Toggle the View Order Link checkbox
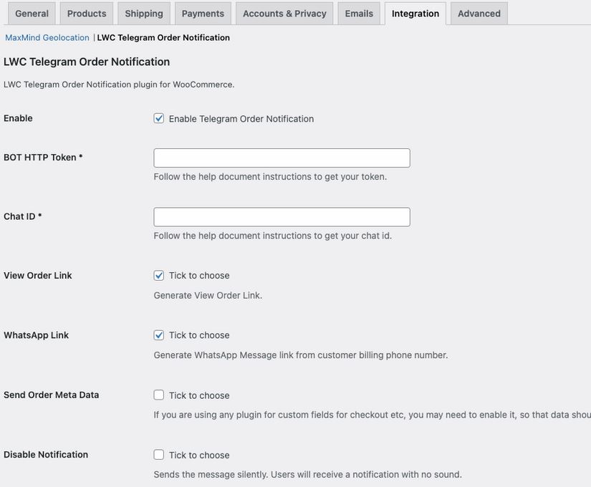The image size is (591, 487). point(159,276)
